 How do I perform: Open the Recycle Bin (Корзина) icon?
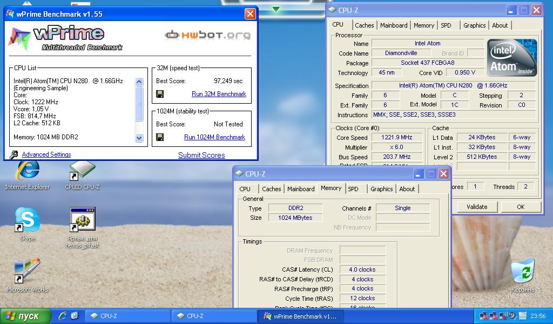(x=523, y=275)
